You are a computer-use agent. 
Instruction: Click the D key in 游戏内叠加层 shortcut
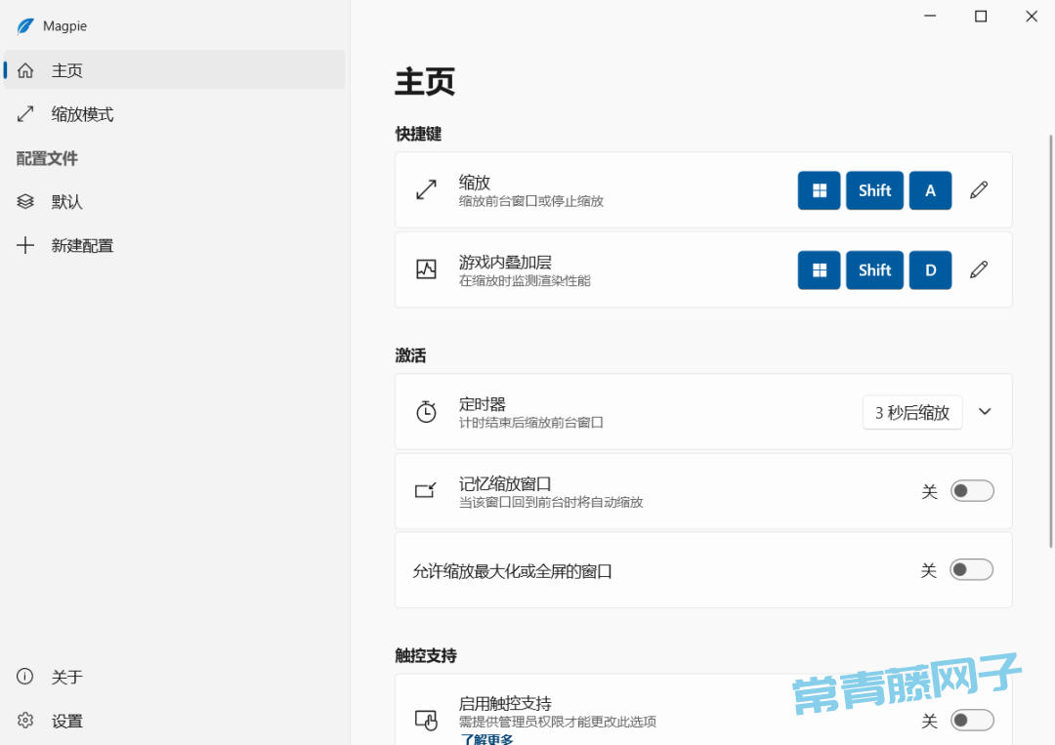pos(931,270)
